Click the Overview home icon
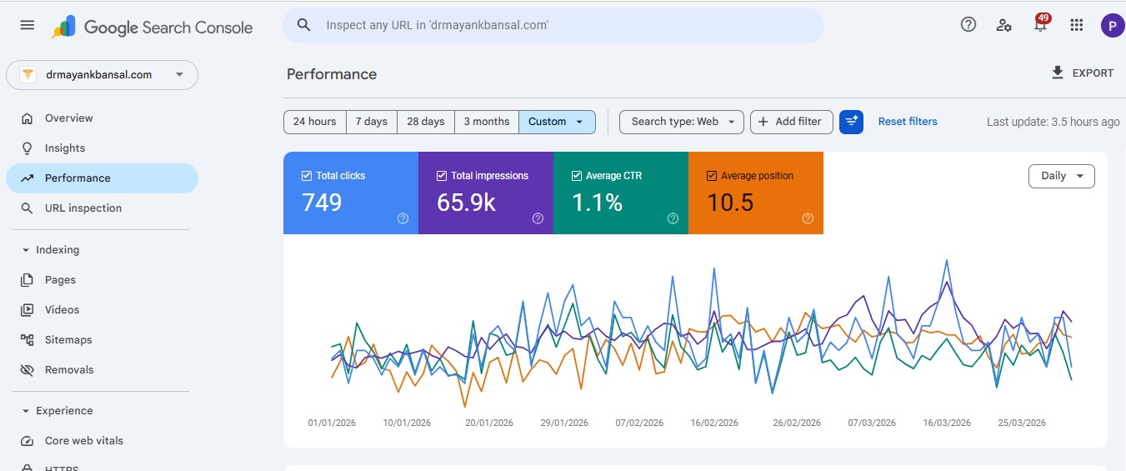 pos(28,118)
